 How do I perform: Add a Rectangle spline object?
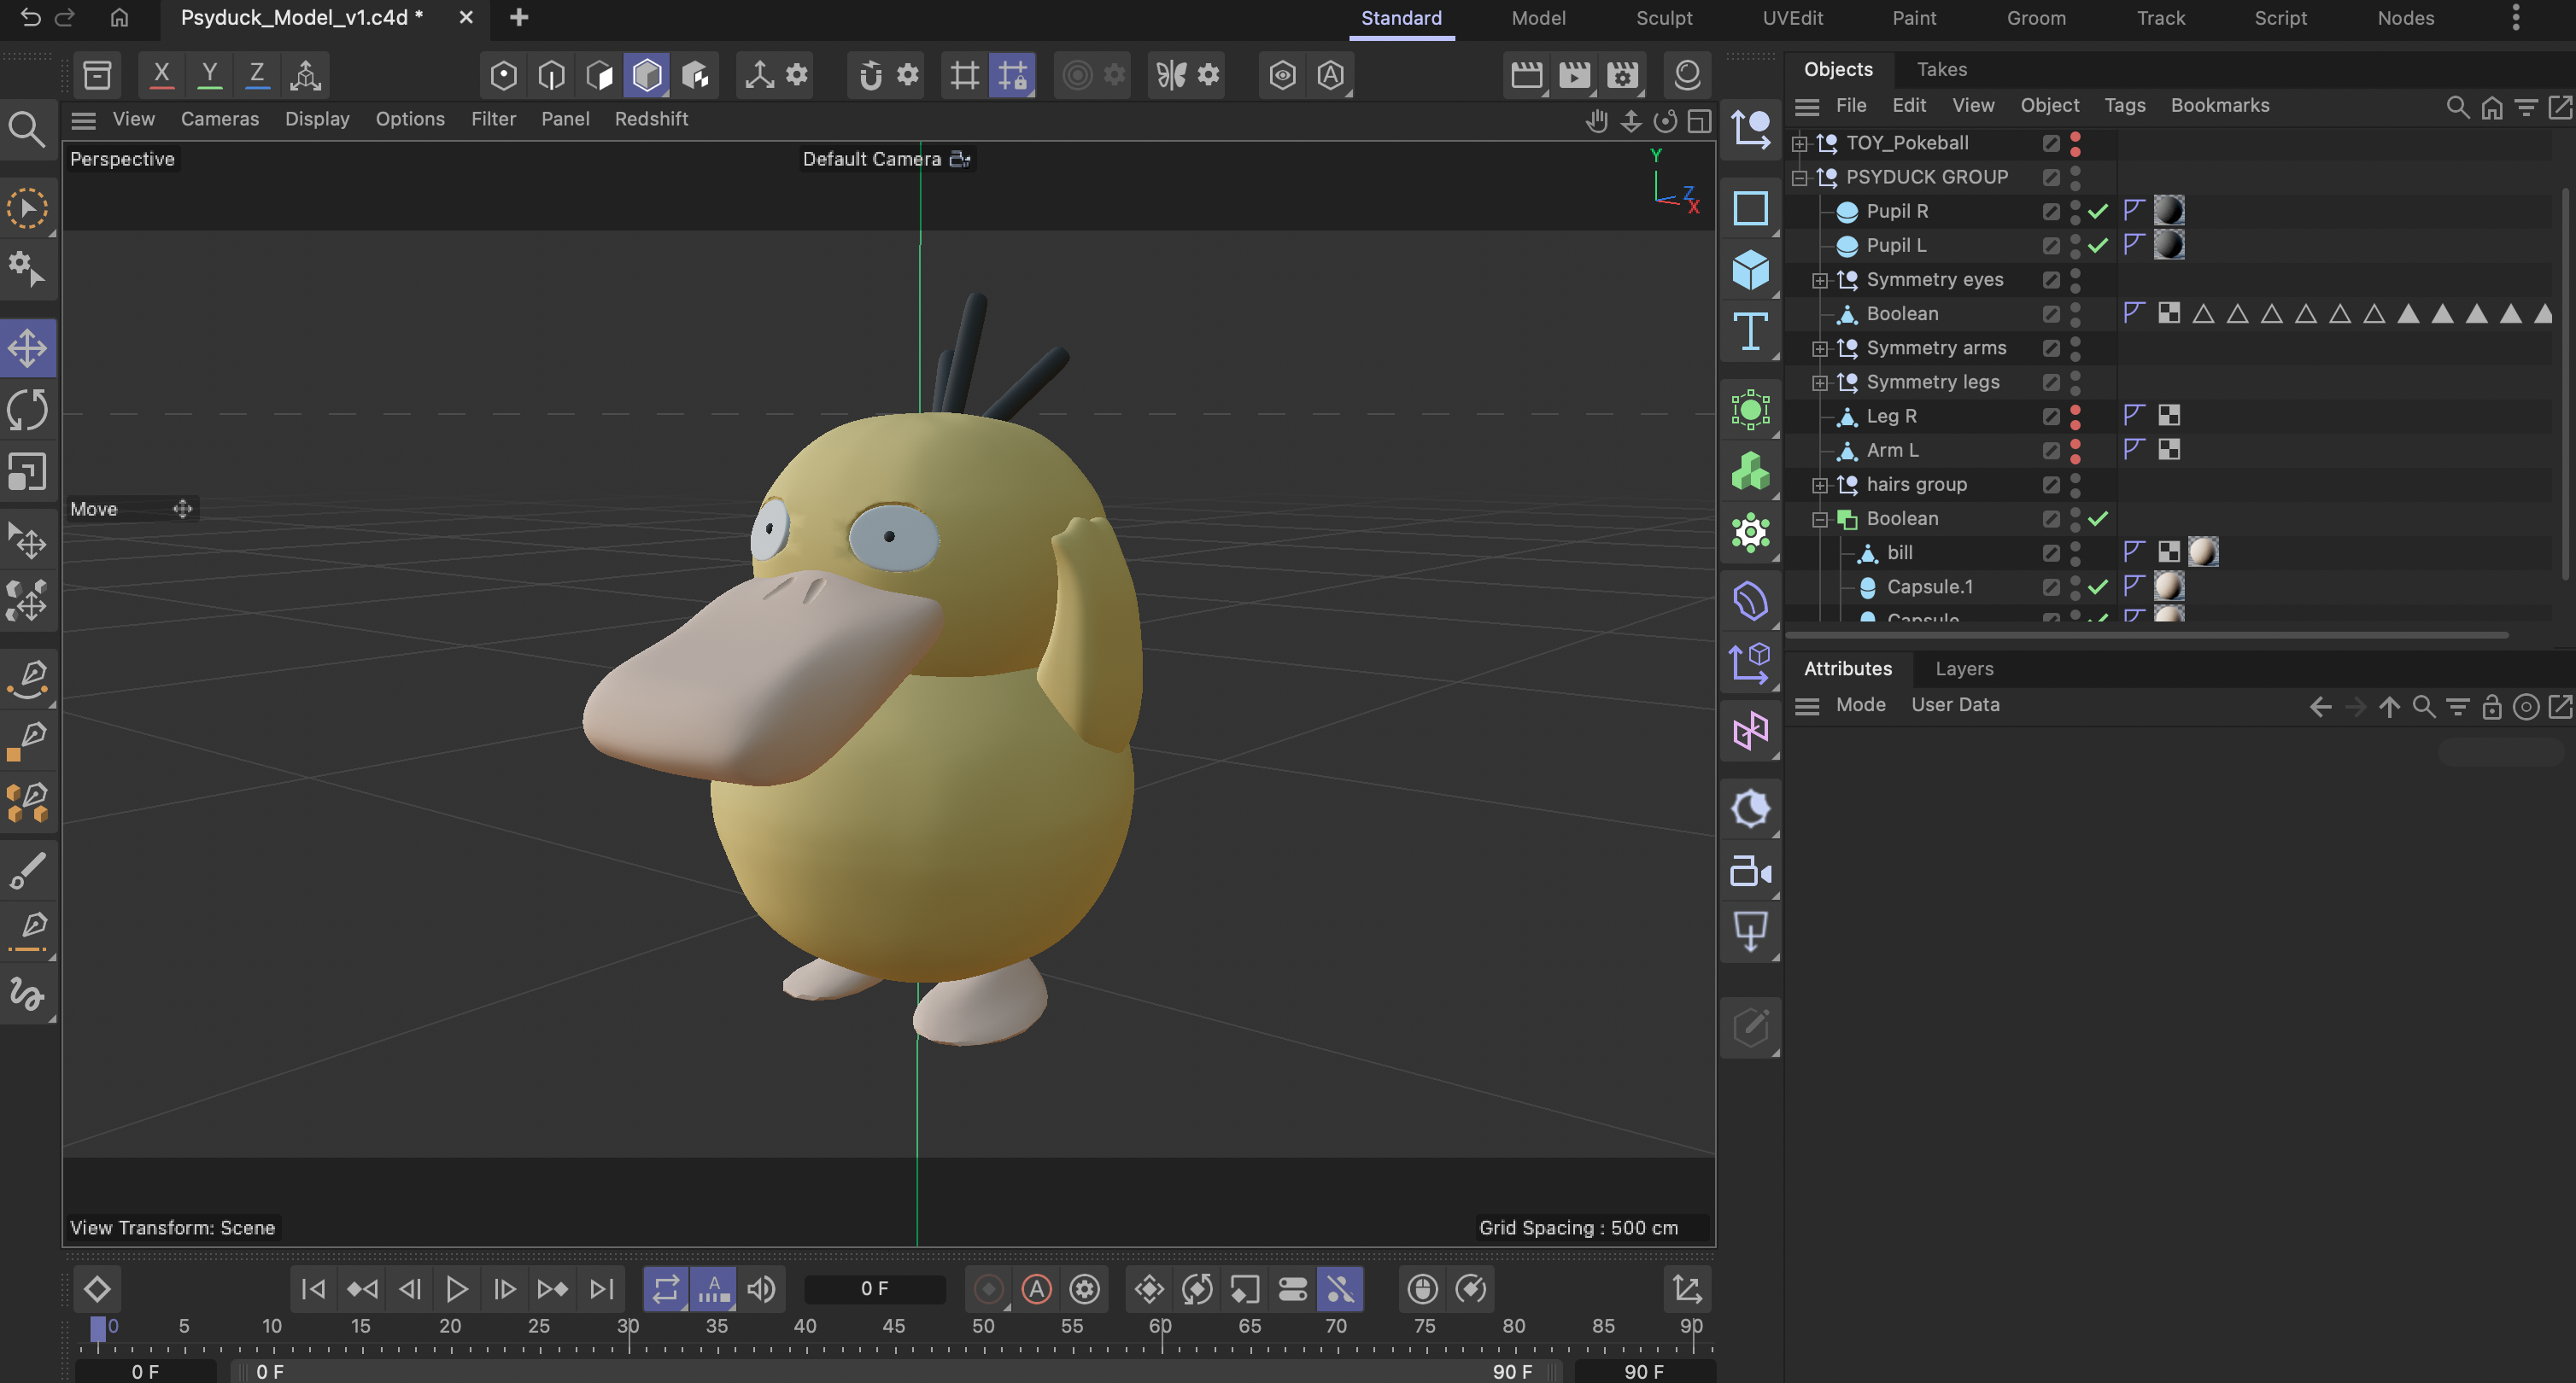click(1750, 207)
